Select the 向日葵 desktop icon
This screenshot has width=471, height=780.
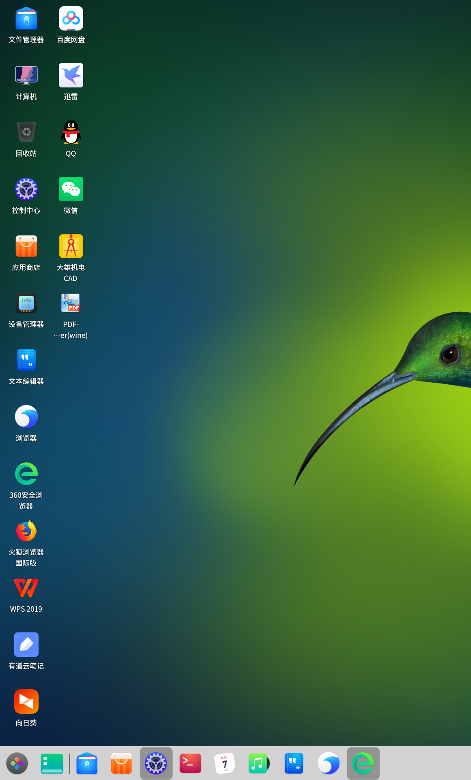(26, 702)
